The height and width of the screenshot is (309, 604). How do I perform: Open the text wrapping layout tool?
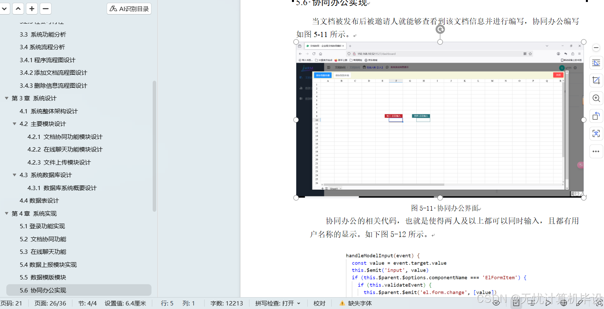click(596, 63)
